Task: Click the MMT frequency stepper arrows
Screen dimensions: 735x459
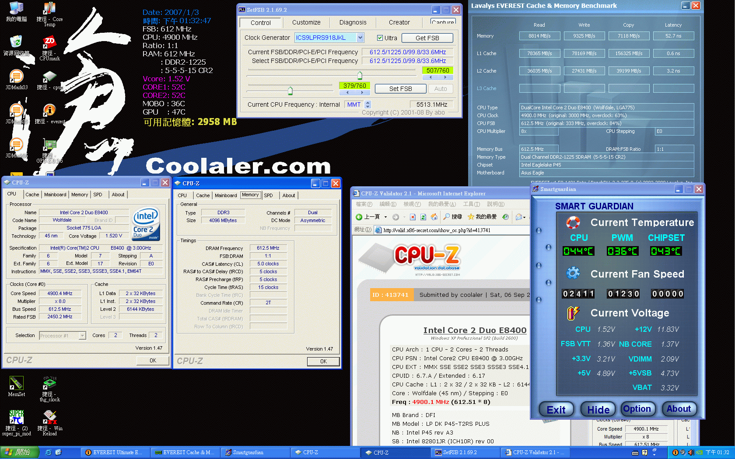Action: pos(367,104)
